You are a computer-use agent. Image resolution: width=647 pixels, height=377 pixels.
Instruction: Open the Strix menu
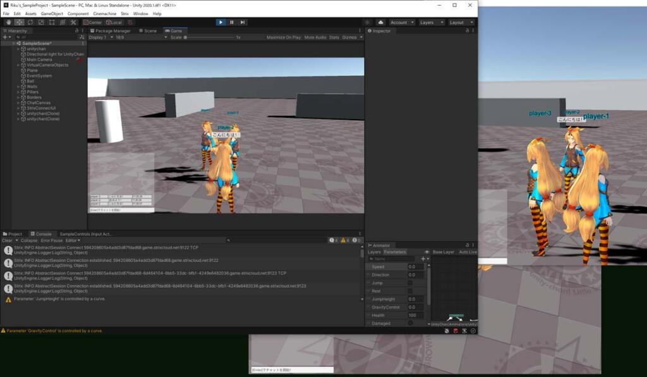pos(124,14)
